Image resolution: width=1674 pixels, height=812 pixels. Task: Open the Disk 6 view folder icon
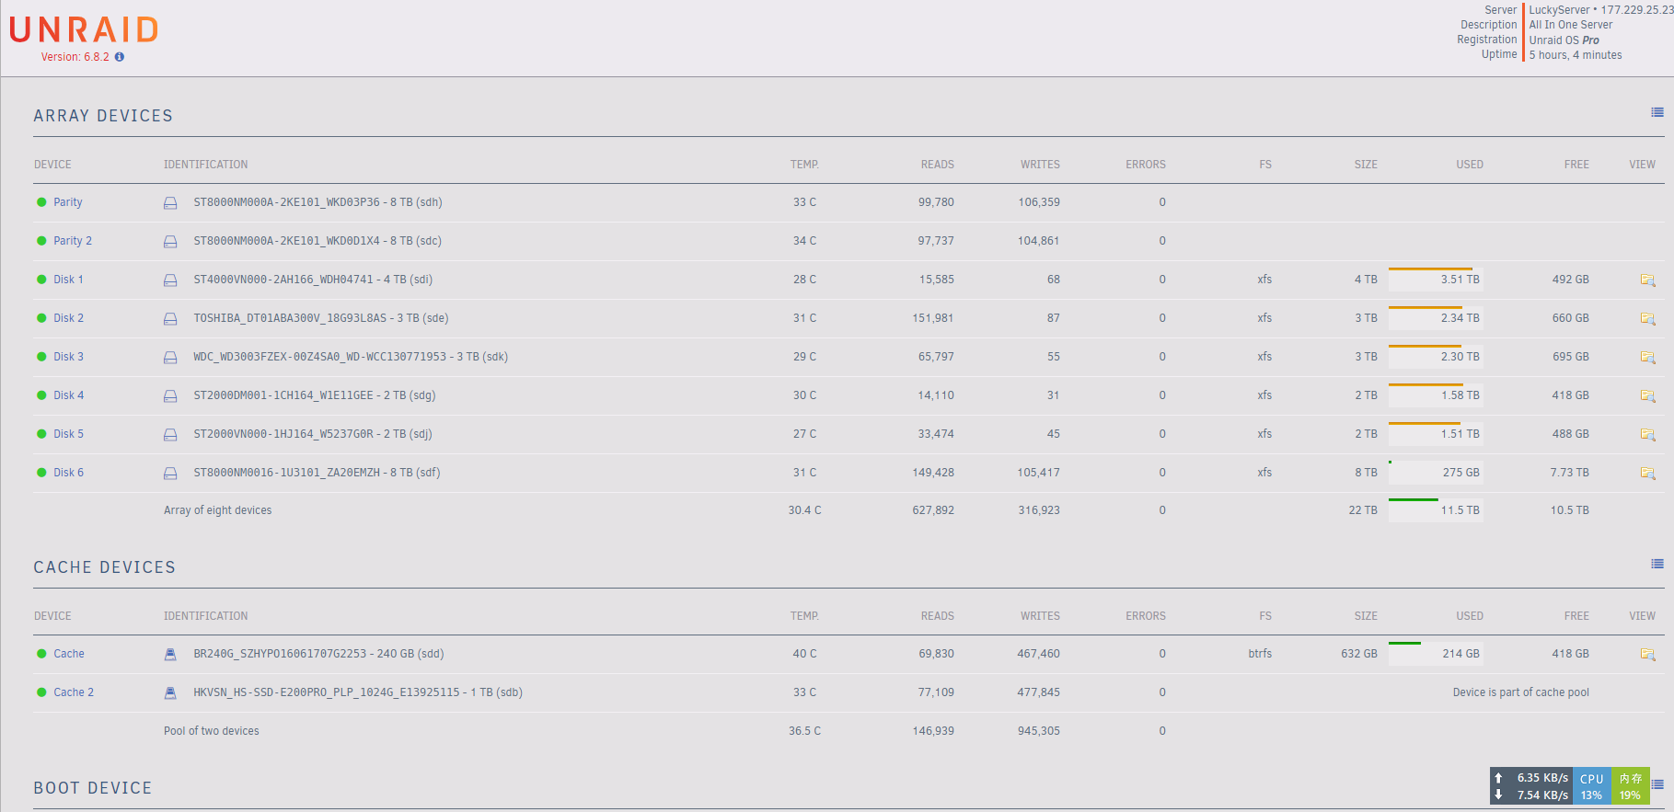pos(1647,474)
